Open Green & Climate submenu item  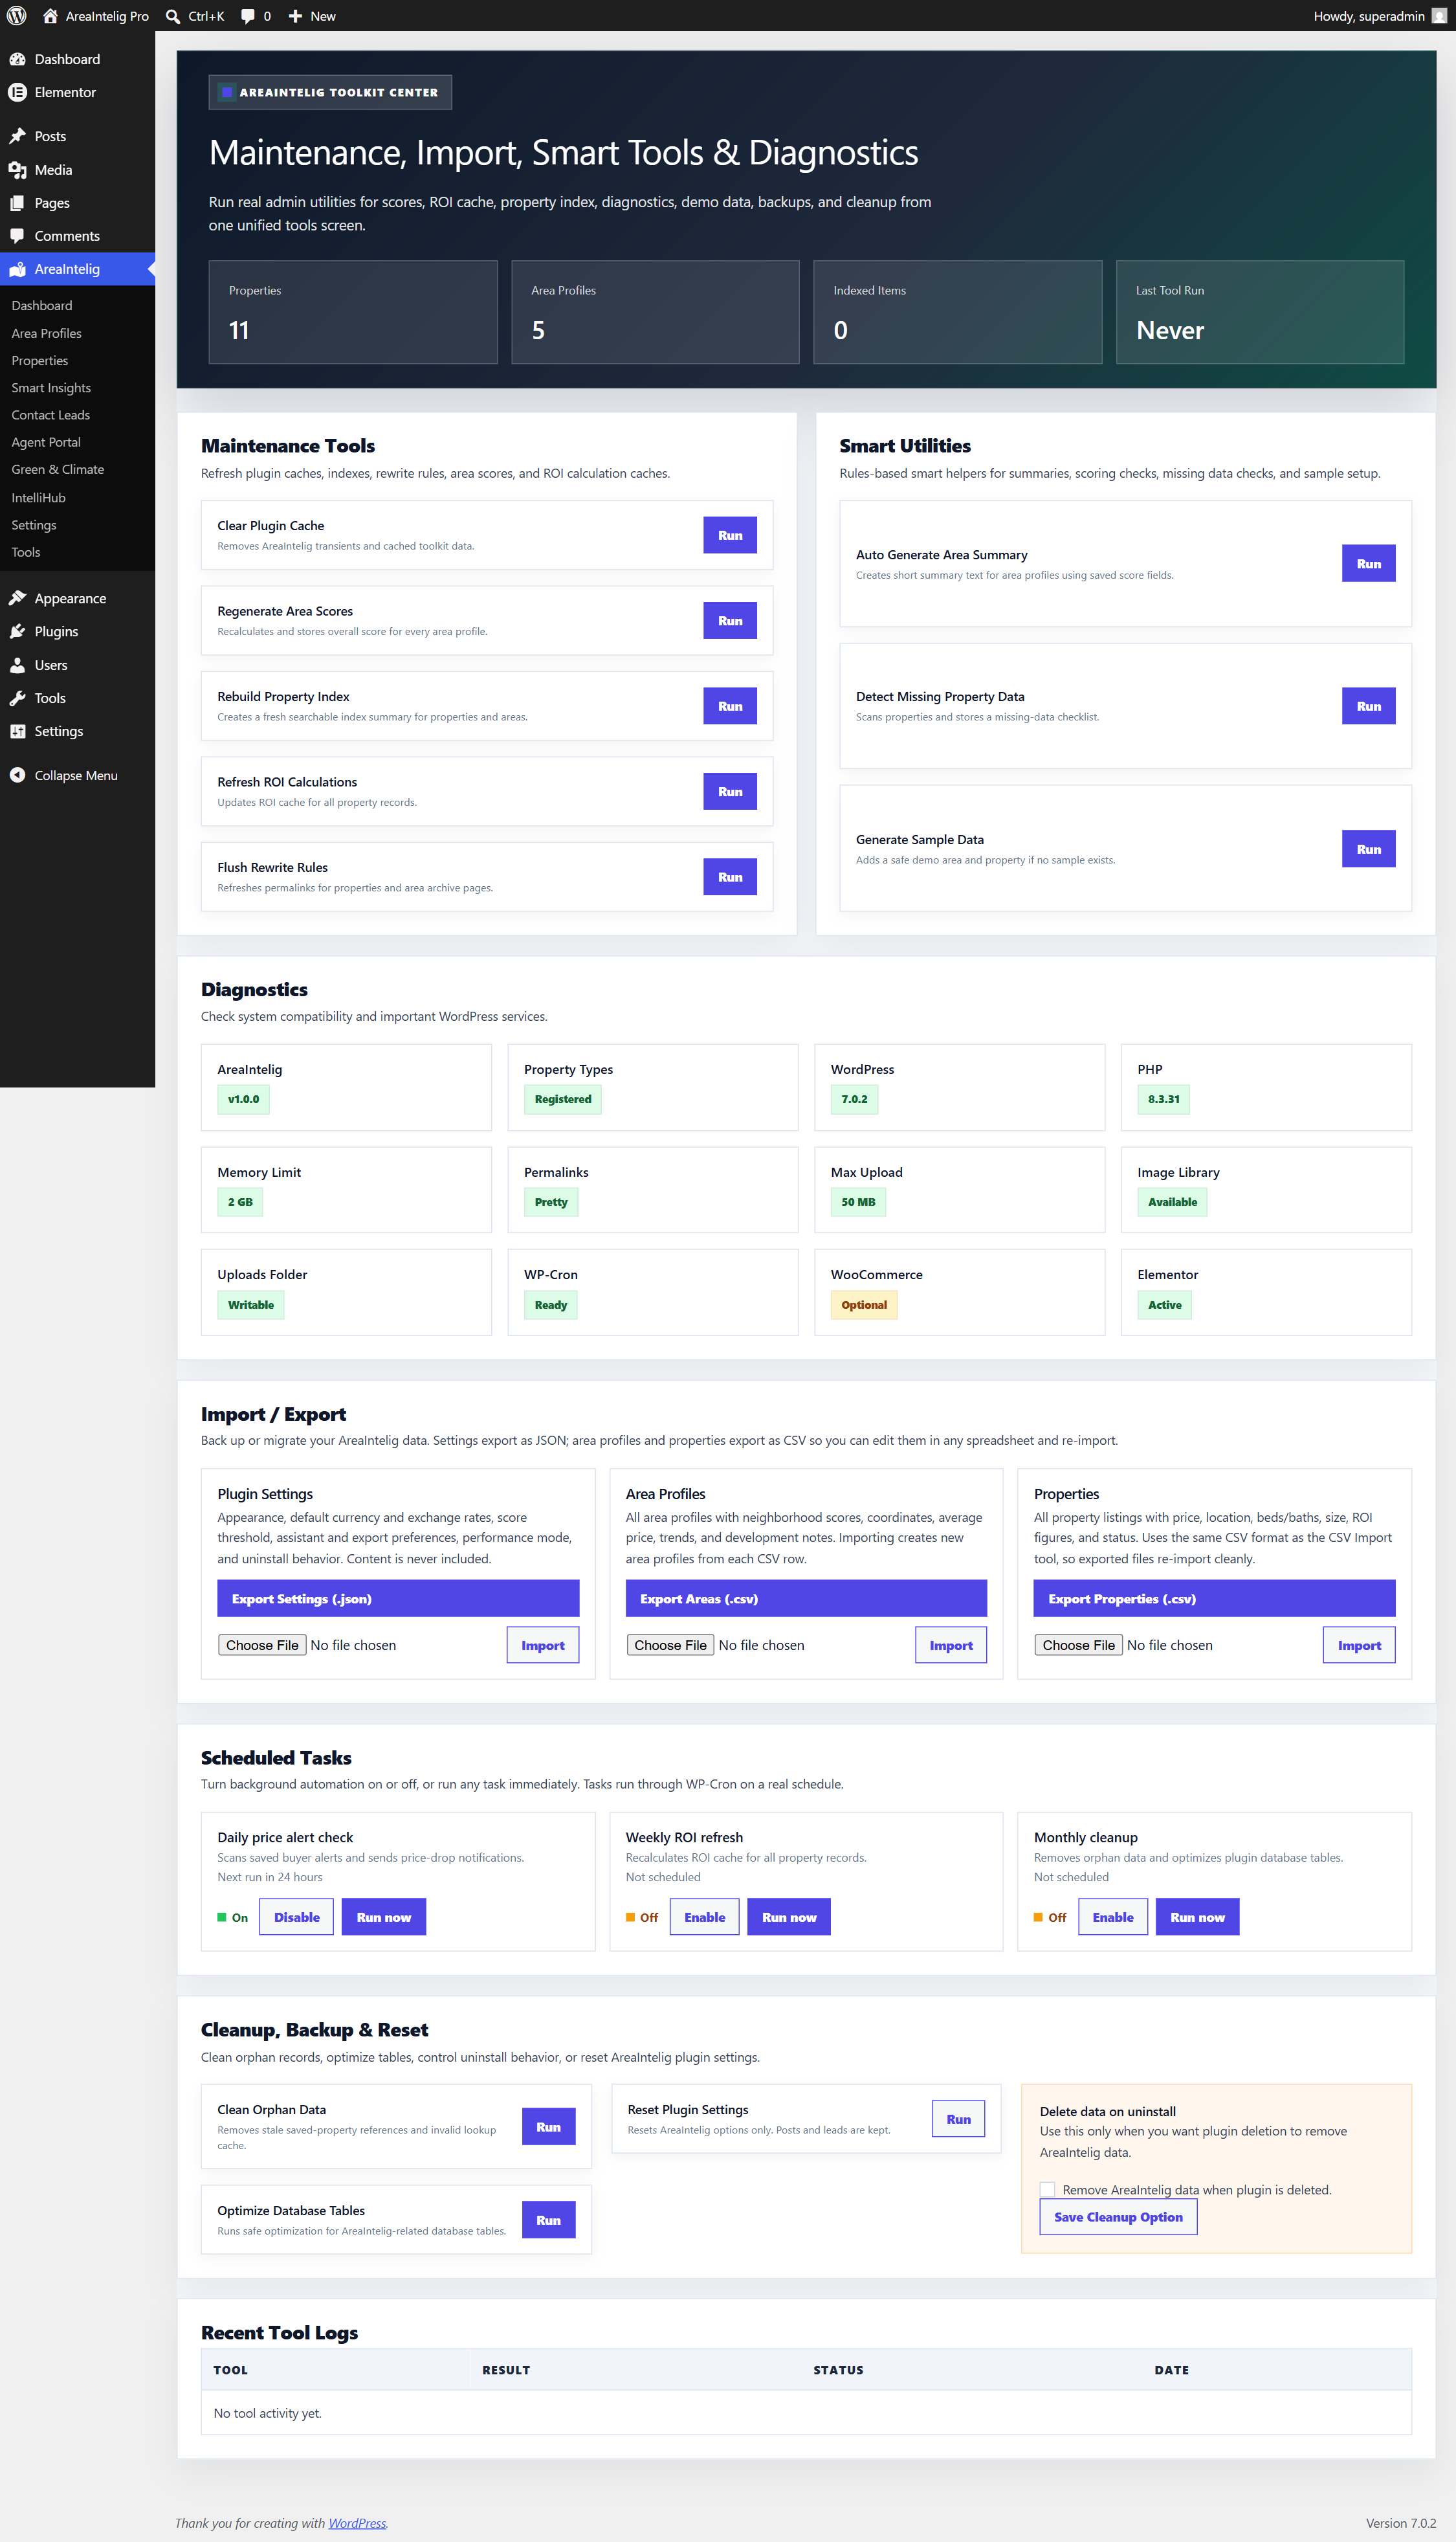[58, 469]
